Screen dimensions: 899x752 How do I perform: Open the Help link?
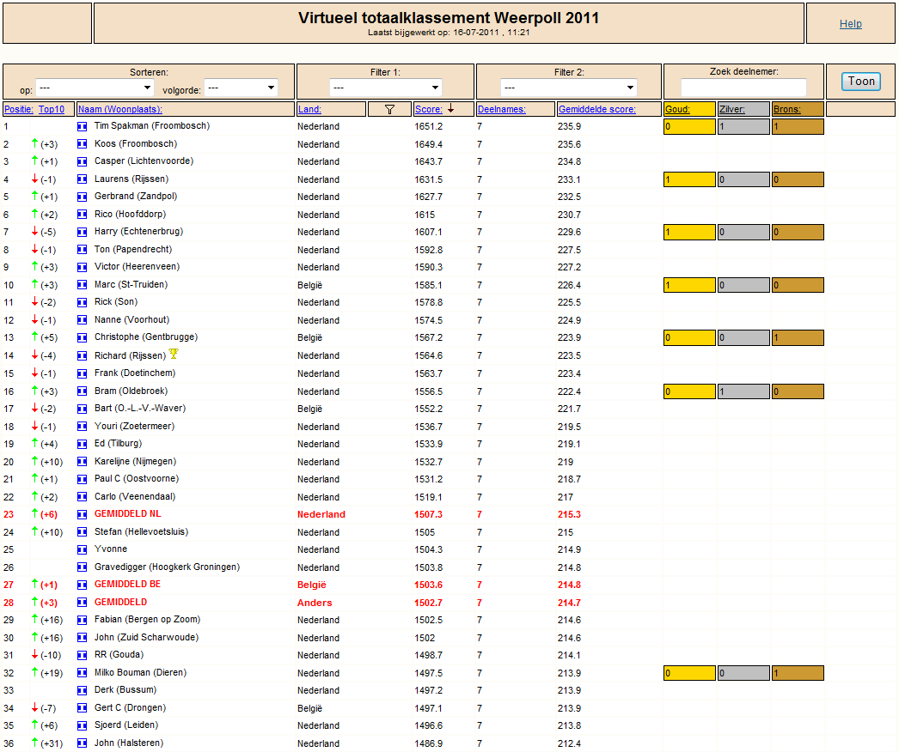click(851, 24)
